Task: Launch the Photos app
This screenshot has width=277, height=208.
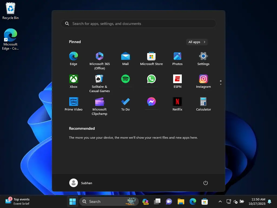Action: pos(177,59)
